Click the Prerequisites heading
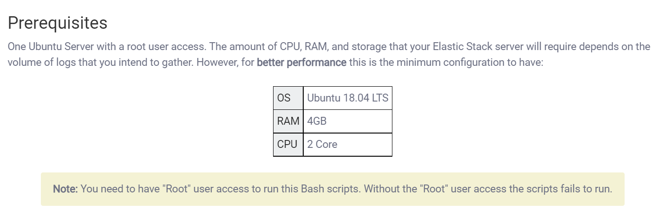The image size is (665, 210). click(x=58, y=23)
